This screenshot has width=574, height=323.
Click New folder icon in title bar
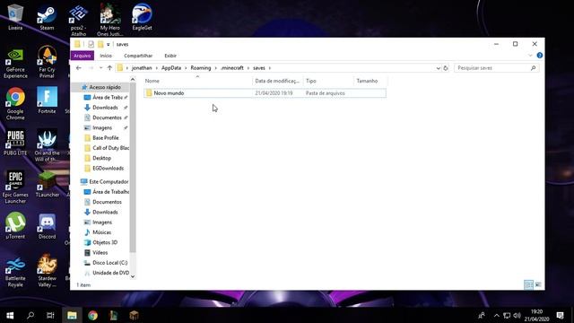coord(100,44)
